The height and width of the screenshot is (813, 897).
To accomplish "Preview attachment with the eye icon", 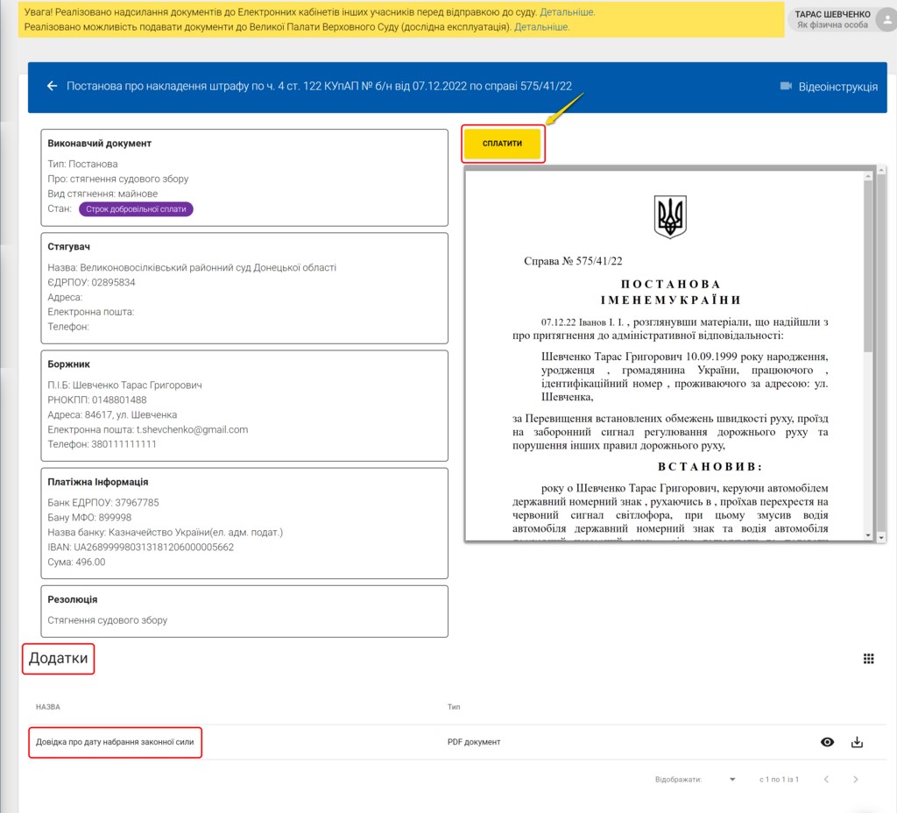I will pyautogui.click(x=827, y=742).
